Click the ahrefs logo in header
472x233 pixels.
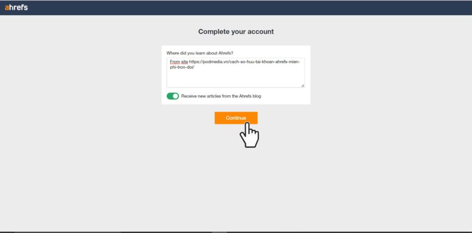16,7
